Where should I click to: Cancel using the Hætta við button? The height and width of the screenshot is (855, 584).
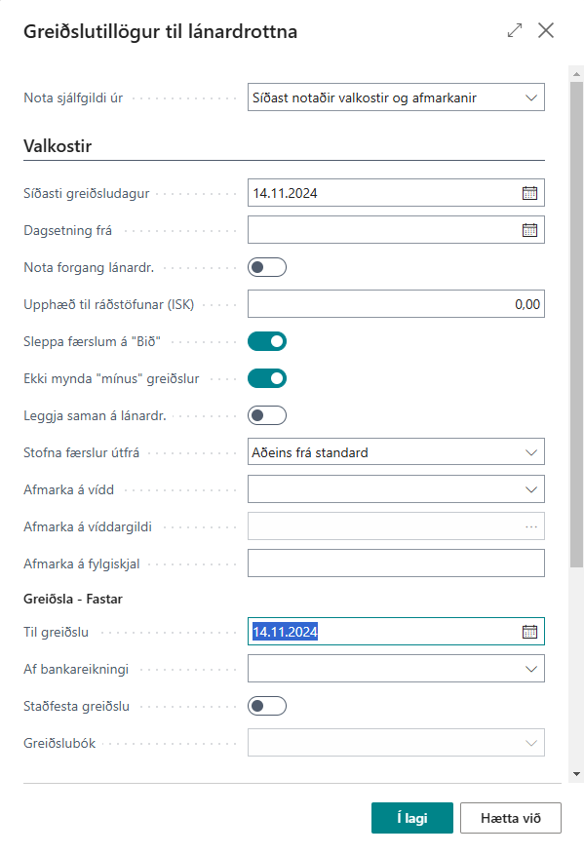(x=510, y=818)
